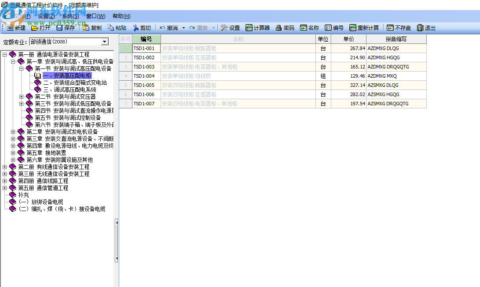The image size is (480, 287).
Task: Click the 名称 toolbar icon
Action: pyautogui.click(x=304, y=28)
